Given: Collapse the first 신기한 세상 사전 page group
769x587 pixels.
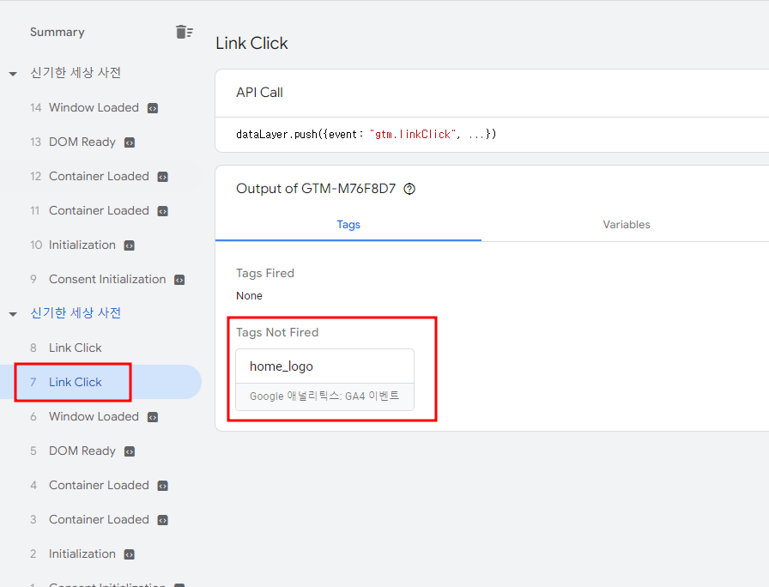Looking at the screenshot, I should pos(13,74).
